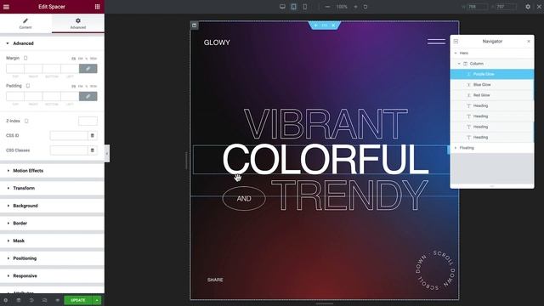Click the preview height input field
The width and height of the screenshot is (544, 306).
pyautogui.click(x=507, y=7)
